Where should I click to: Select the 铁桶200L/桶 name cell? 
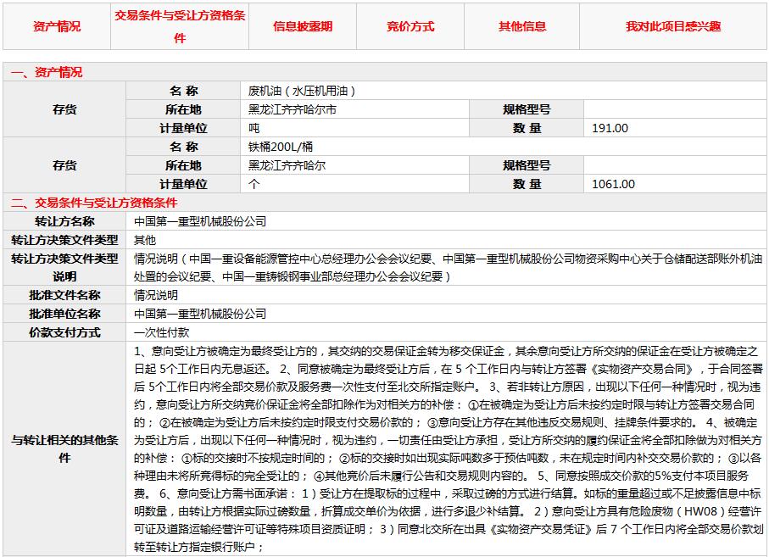click(281, 147)
